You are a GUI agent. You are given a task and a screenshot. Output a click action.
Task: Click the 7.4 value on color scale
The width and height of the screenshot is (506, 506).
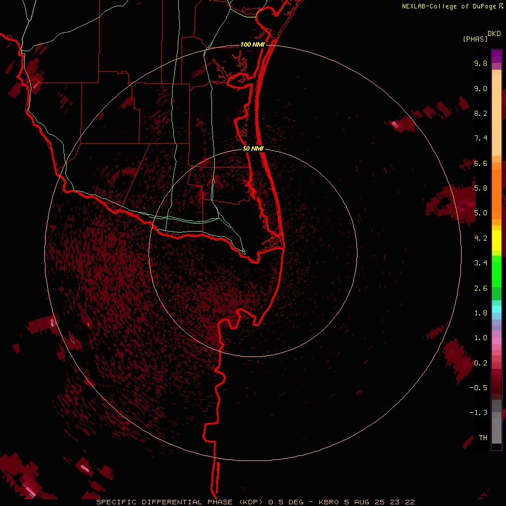481,138
